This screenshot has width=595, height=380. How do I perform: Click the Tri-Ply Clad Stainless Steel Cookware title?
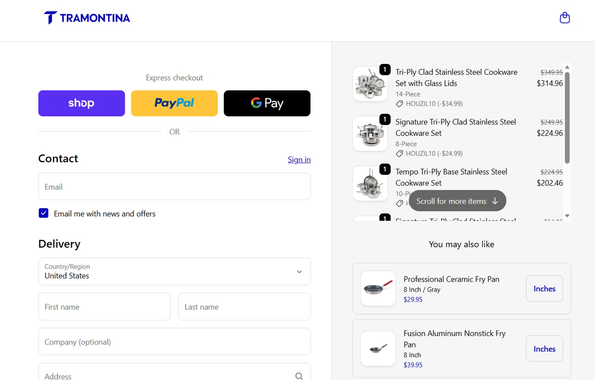click(457, 78)
